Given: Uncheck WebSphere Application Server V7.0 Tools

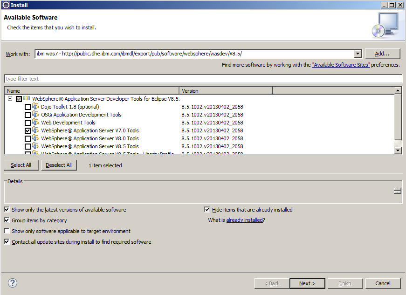Looking at the screenshot, I should [28, 130].
